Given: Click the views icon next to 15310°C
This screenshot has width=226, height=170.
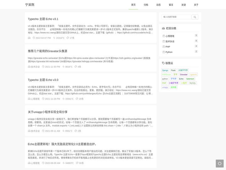Looking at the screenshot, I should [54, 38].
